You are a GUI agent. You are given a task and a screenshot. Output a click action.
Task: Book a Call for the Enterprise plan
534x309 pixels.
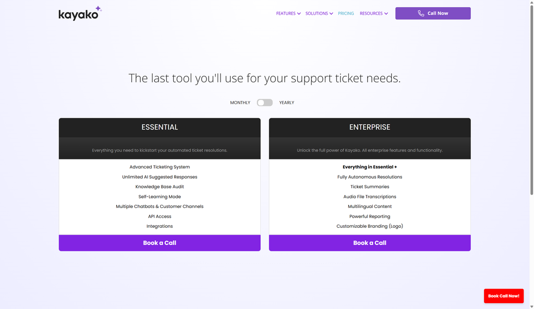pyautogui.click(x=370, y=243)
